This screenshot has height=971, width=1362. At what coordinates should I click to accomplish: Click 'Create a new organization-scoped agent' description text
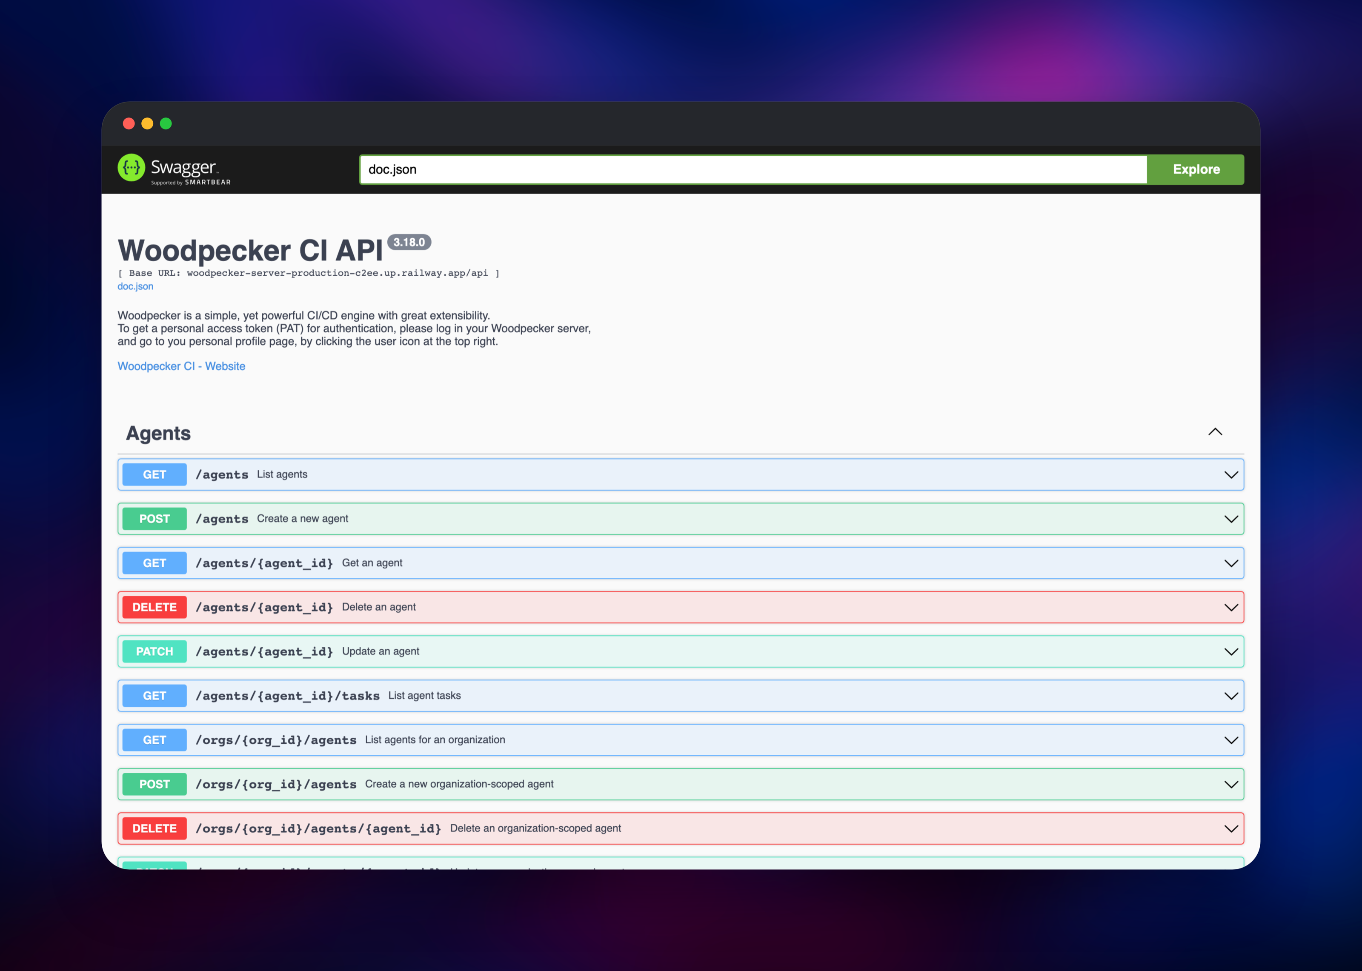[x=459, y=784]
